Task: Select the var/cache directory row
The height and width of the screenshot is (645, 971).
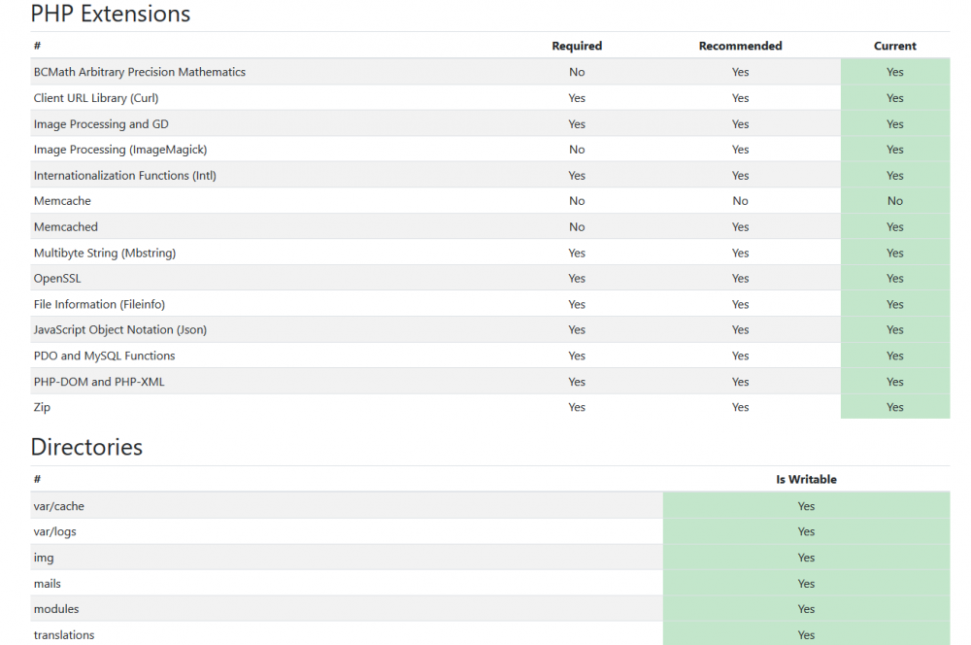Action: (x=489, y=505)
